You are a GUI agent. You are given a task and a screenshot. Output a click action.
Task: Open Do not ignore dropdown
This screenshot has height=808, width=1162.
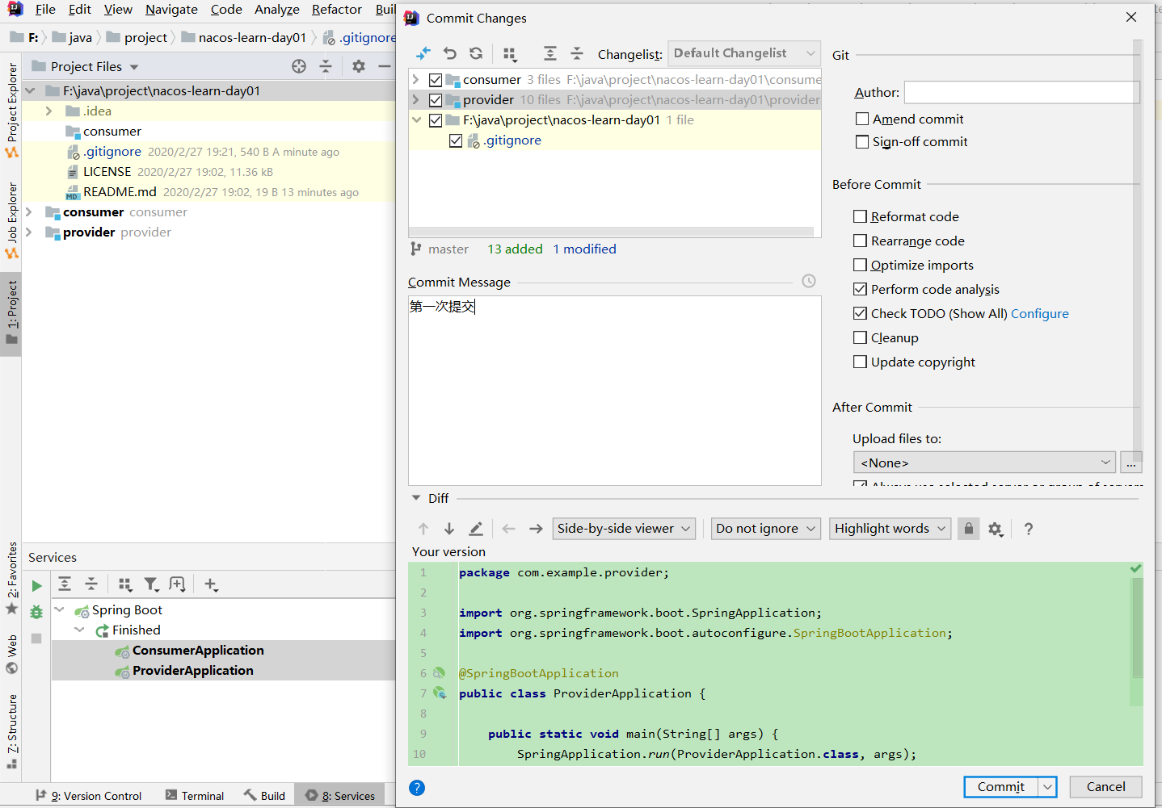pos(766,529)
